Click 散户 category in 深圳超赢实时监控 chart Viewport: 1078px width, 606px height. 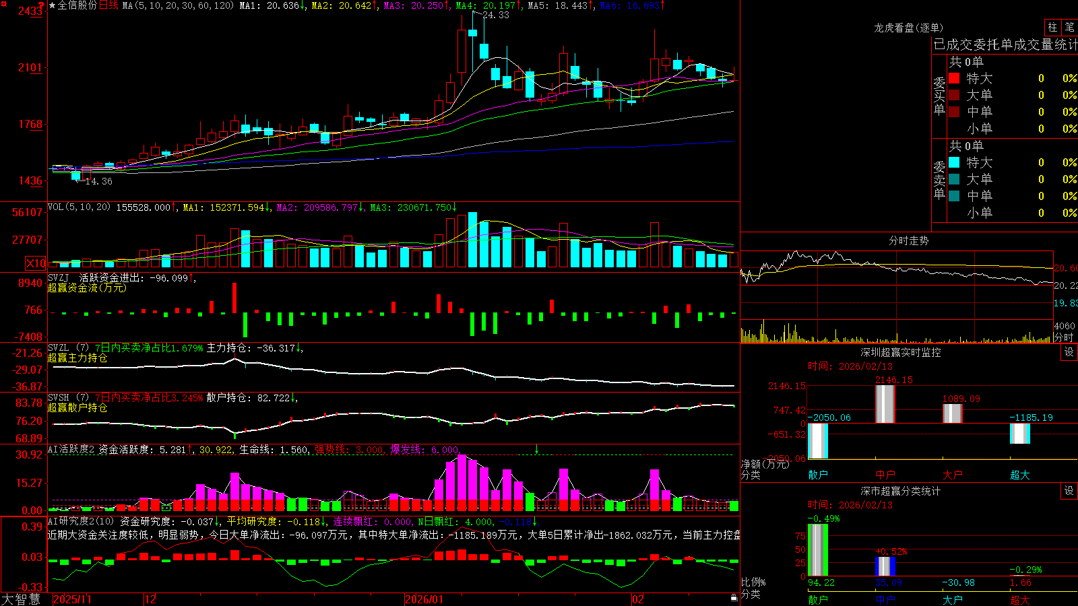817,475
